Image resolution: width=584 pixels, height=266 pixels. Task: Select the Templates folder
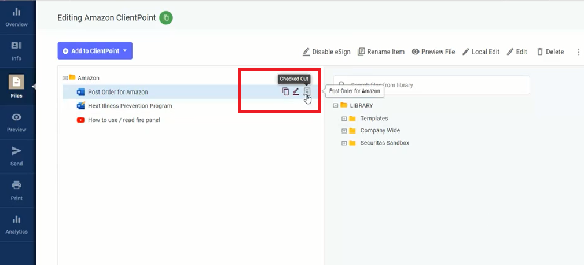point(374,119)
